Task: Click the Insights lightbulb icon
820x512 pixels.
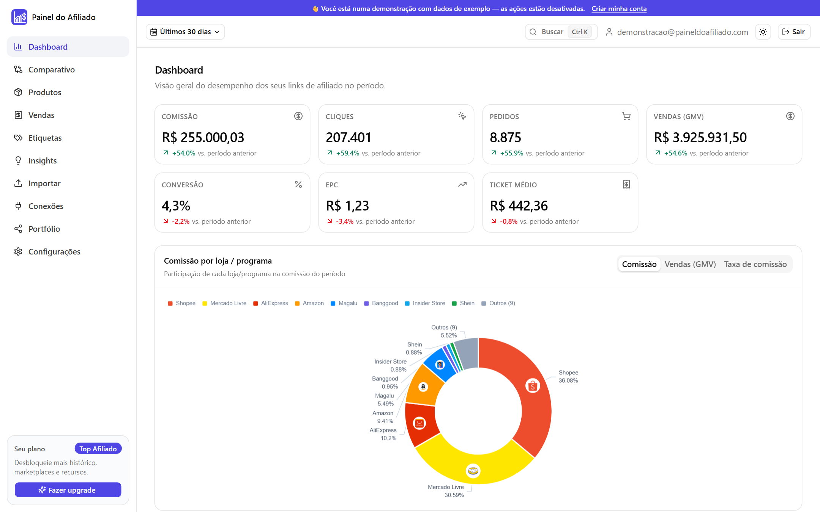Action: pyautogui.click(x=18, y=160)
